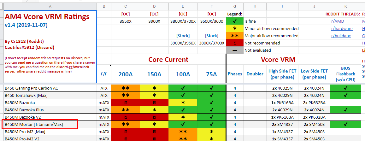Image resolution: width=365 pixels, height=141 pixels.
Task: Select column I header
Action: pyautogui.click(x=282, y=7)
